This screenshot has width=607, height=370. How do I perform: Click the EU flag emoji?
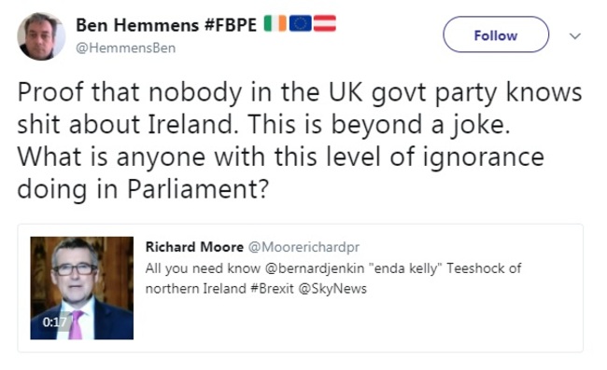click(300, 23)
